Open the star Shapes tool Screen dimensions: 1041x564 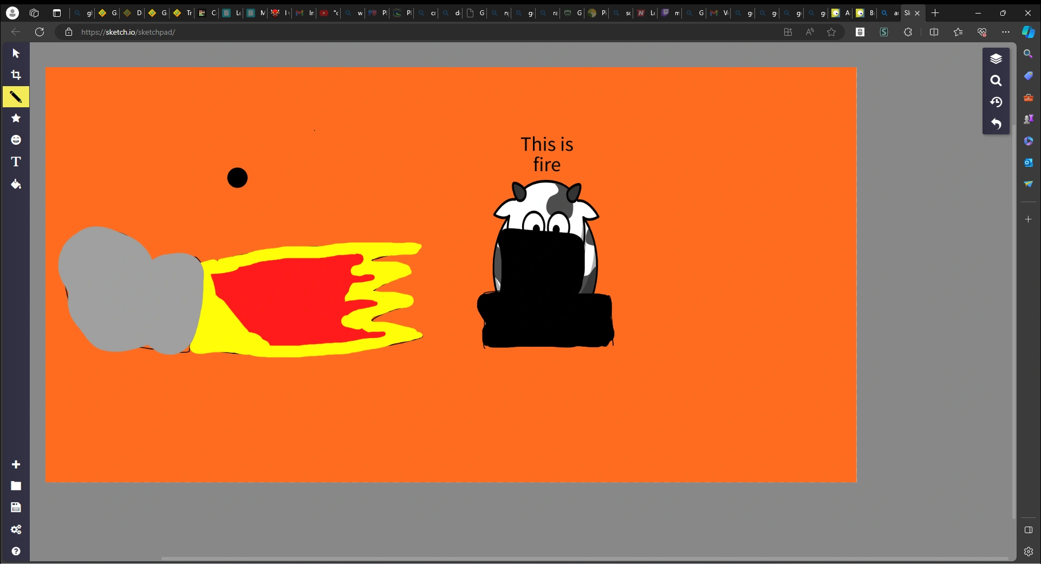click(16, 118)
